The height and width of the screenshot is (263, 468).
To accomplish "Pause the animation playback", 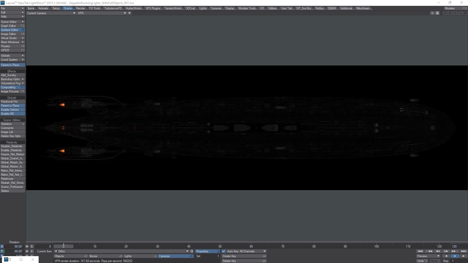I will click(x=455, y=256).
